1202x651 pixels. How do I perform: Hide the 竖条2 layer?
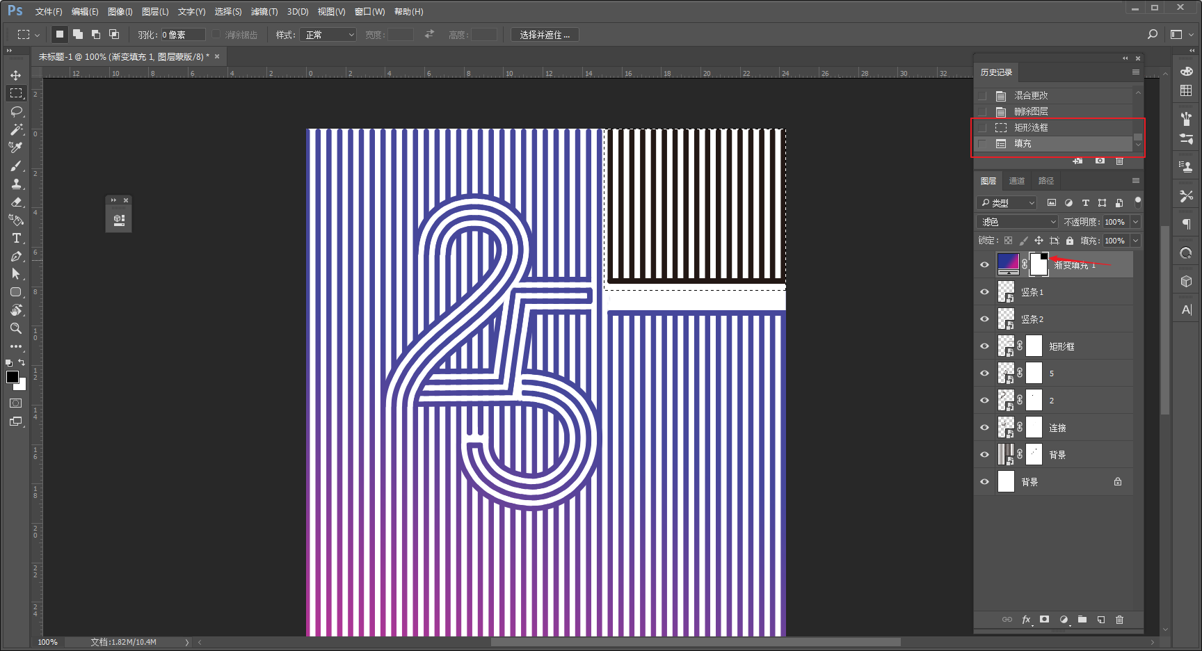tap(984, 319)
